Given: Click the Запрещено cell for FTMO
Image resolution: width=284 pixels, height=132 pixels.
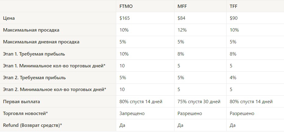Looking at the screenshot, I should coord(132,113).
